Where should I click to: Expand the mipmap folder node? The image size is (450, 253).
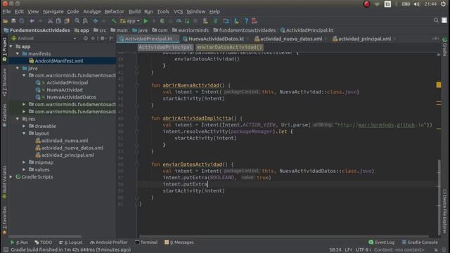pyautogui.click(x=24, y=162)
